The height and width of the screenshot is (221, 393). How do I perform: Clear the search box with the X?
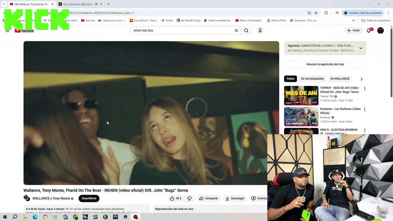236,30
